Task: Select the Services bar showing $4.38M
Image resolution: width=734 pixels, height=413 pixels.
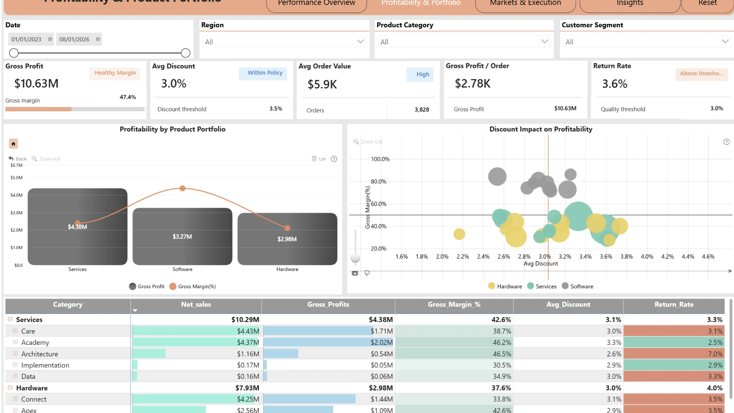Action: tap(78, 227)
